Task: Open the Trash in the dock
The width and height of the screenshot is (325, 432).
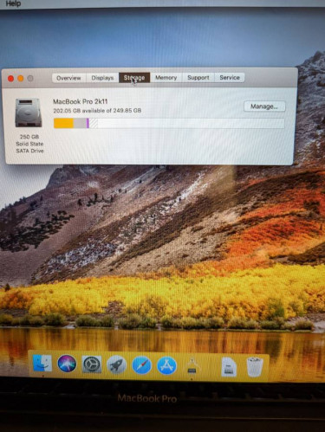Action: point(255,367)
